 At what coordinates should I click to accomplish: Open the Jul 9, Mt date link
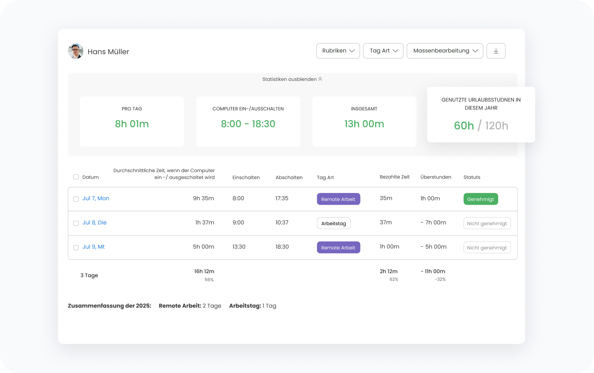pos(93,247)
